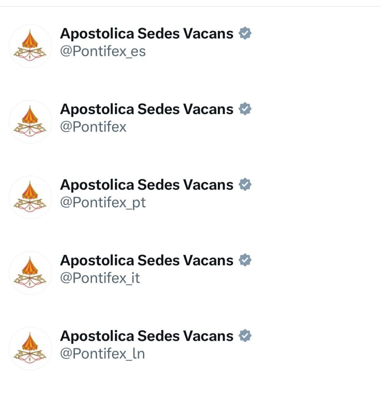Click the @Pontifex profile avatar

pyautogui.click(x=30, y=121)
